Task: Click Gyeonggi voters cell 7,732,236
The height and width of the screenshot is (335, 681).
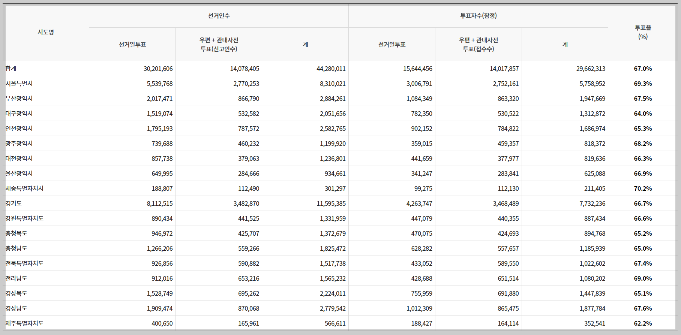Action: 592,203
